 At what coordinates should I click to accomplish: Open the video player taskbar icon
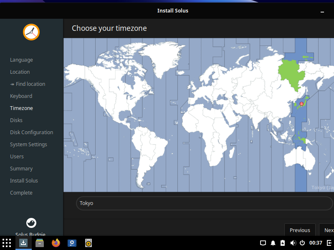click(x=72, y=243)
